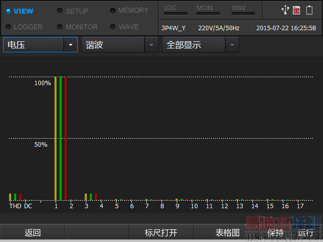Click the LOG status indicator bar
This screenshot has height=242, width=323.
(x=176, y=14)
